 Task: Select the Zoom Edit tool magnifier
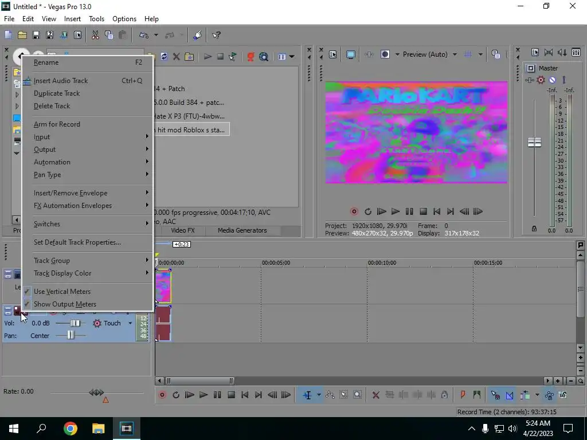click(358, 395)
